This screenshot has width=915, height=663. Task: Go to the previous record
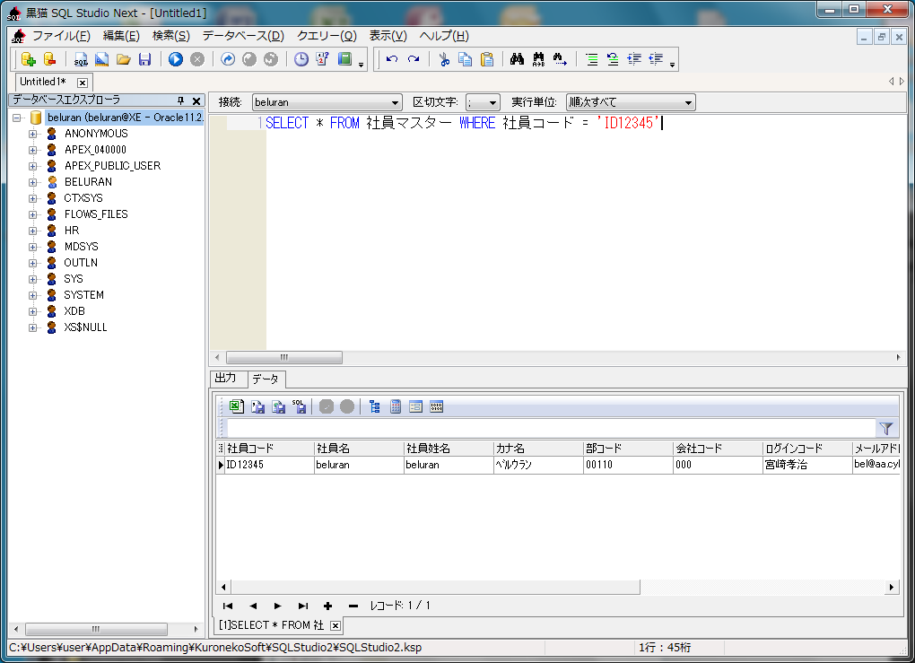click(253, 606)
